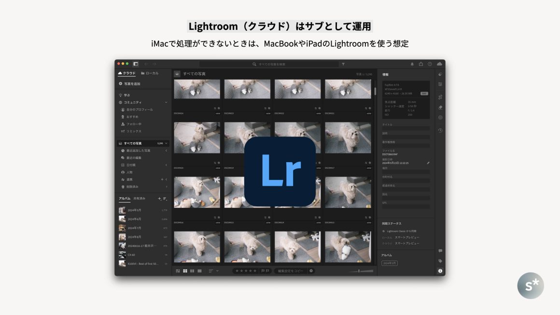560x315 pixels.
Task: Click 編集設定をコピー button
Action: point(291,271)
